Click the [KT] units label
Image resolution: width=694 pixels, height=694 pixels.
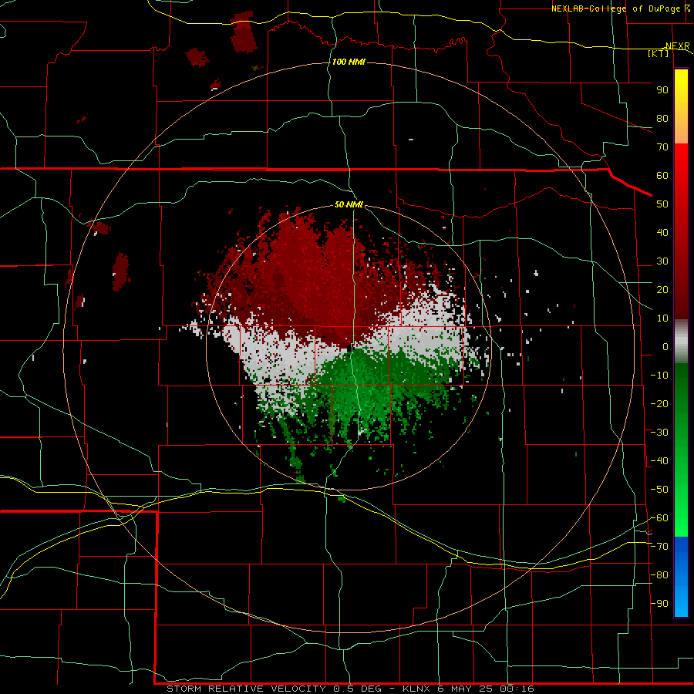659,53
